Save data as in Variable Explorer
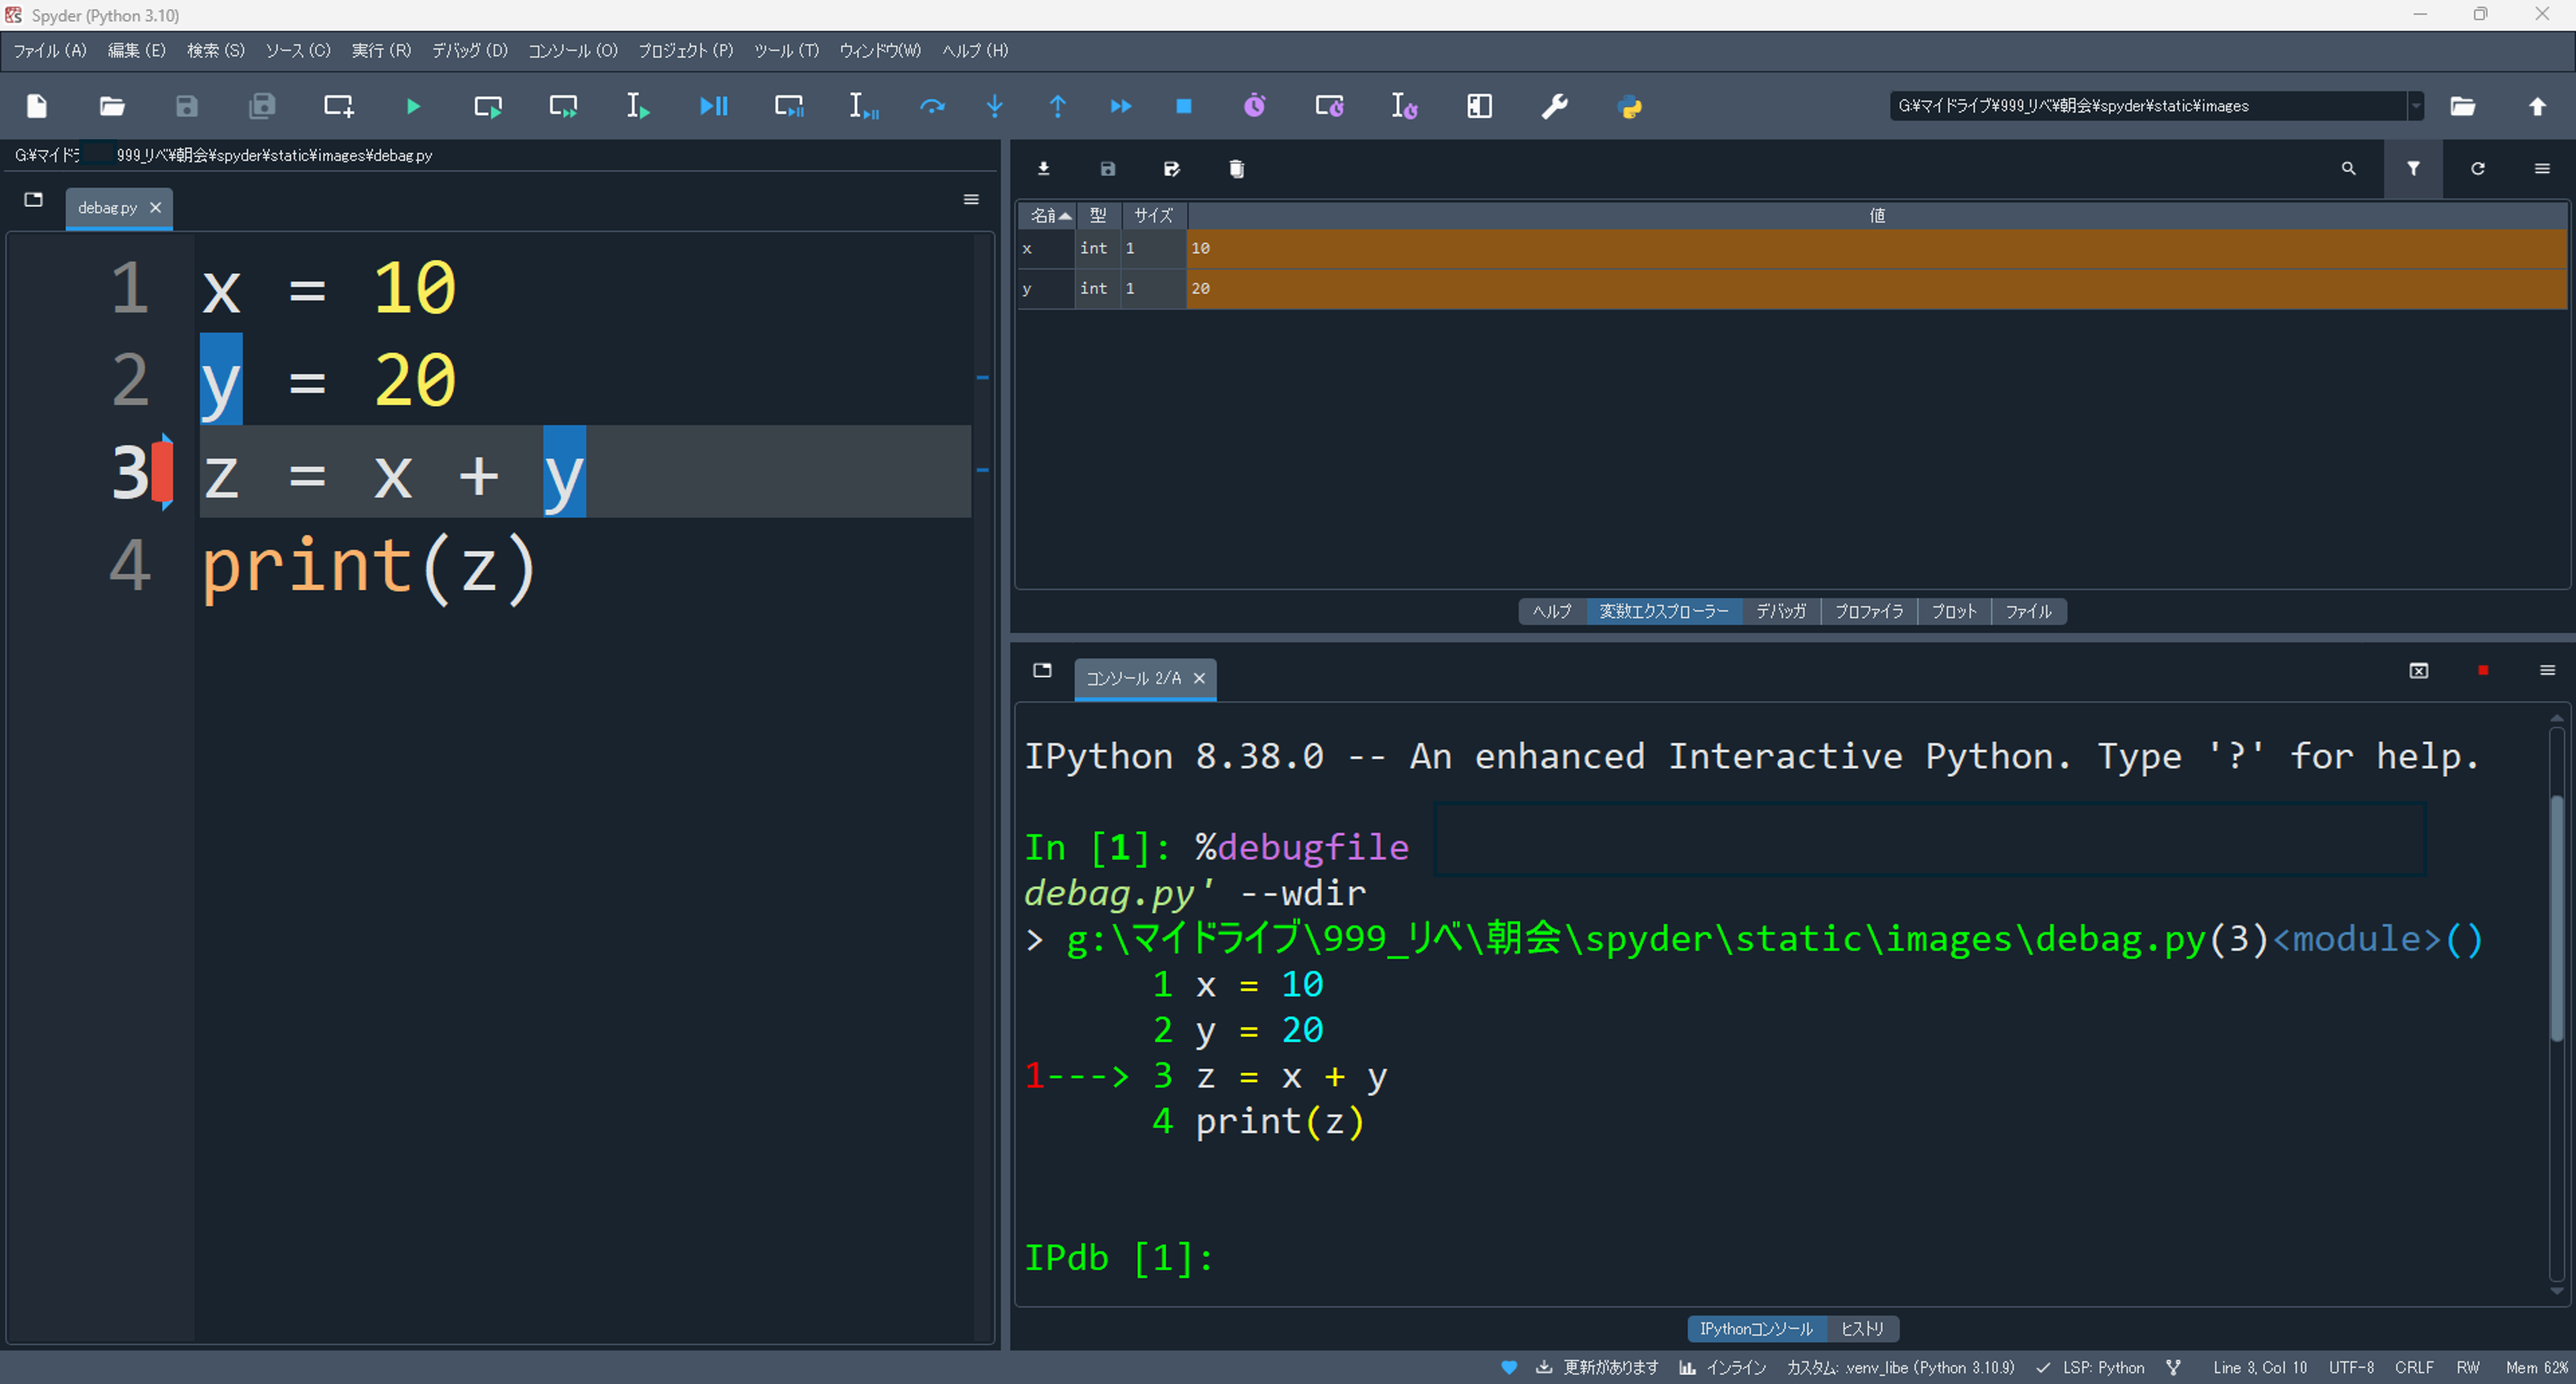2576x1384 pixels. click(x=1172, y=169)
